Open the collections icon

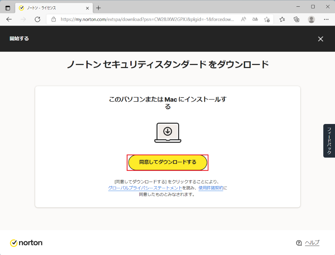pyautogui.click(x=296, y=19)
